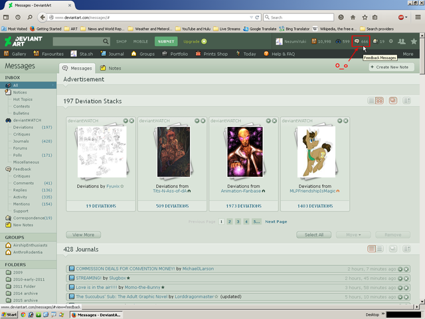The width and height of the screenshot is (425, 319).
Task: Open dropdown on COMMISSION DEALS journal row
Action: point(400,269)
